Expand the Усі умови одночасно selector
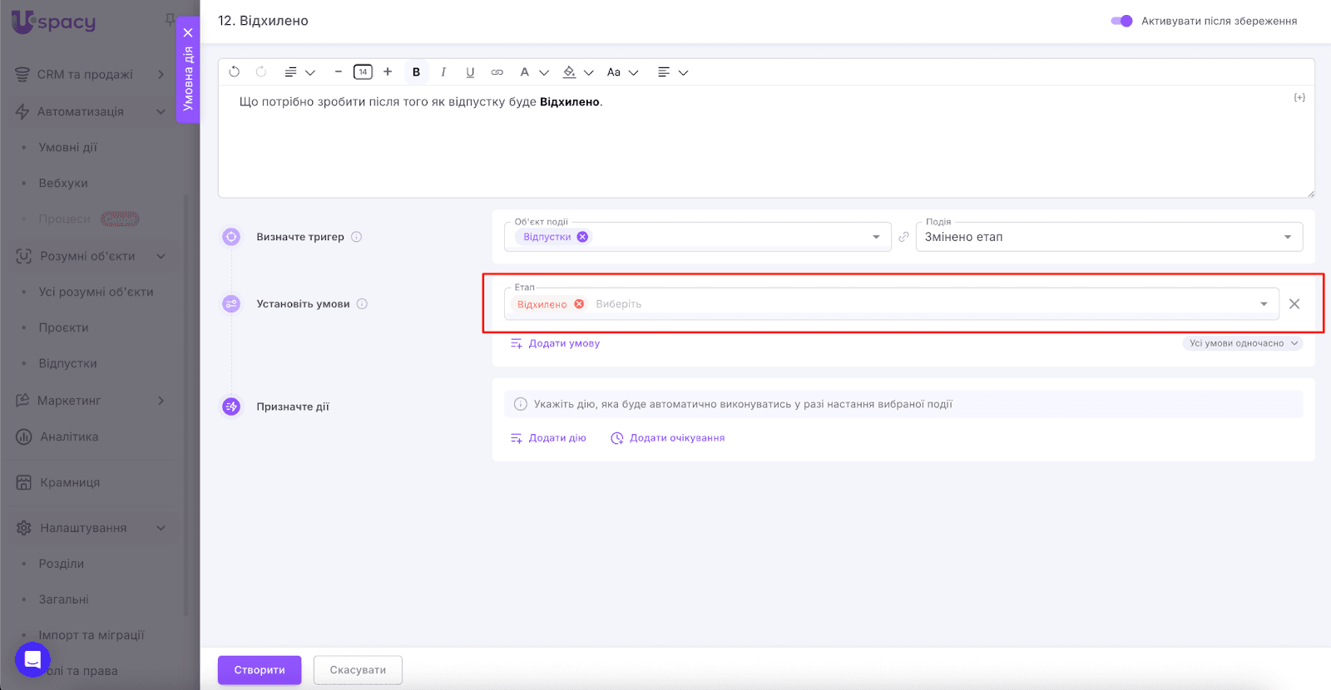The height and width of the screenshot is (690, 1331). (x=1242, y=343)
